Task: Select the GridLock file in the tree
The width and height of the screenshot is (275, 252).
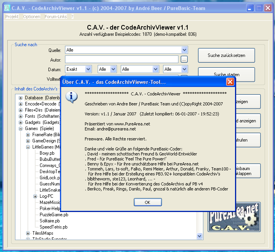Action: [x=50, y=178]
